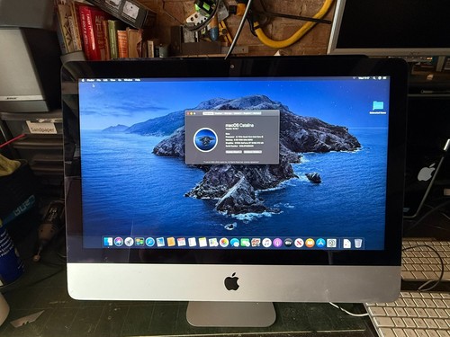Screen dimensions: 450x337
Task: Switch to Service tab in About This Mac
Action: point(256,113)
